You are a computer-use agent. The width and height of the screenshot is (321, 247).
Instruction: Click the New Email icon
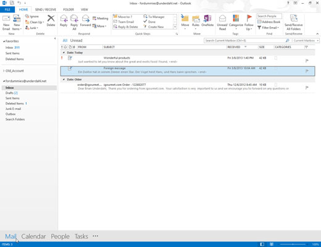click(6, 19)
